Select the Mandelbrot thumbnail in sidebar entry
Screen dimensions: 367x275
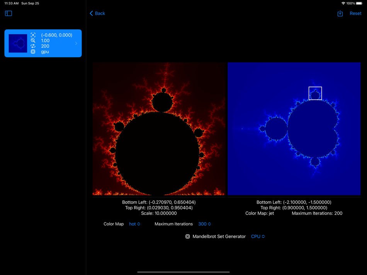point(18,43)
